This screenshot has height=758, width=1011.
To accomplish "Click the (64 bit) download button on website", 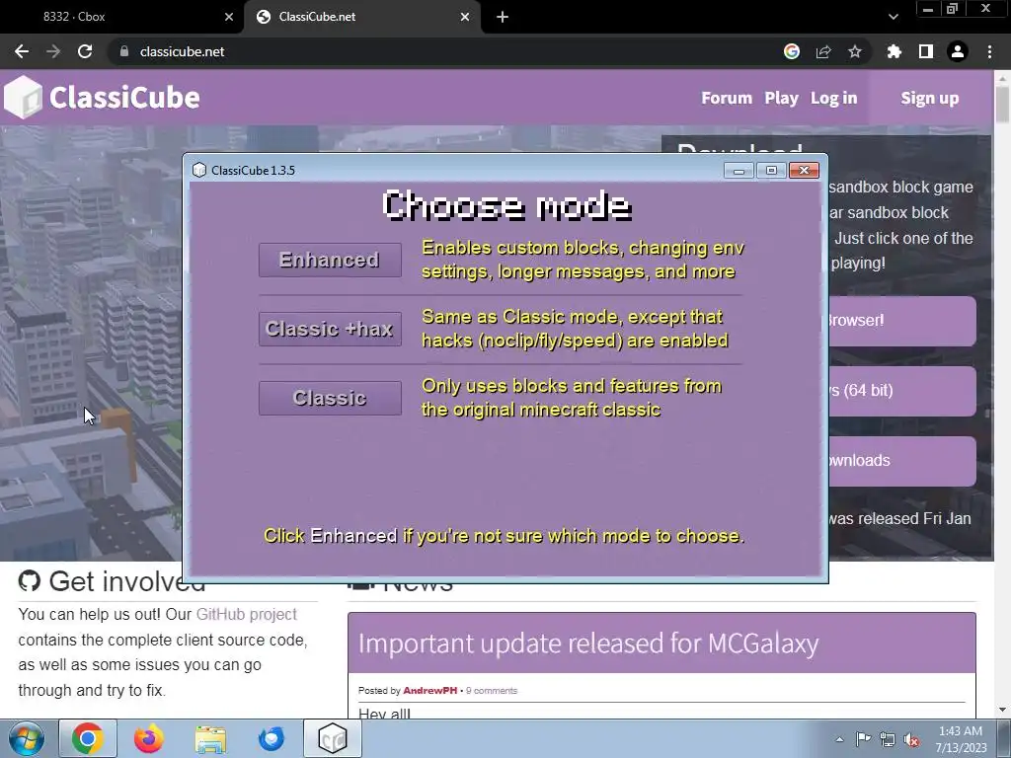I will coord(902,391).
